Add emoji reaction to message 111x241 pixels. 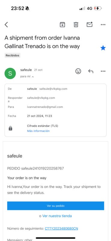point(78,71)
